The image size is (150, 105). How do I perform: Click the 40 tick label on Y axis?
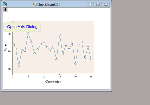coord(9,52)
